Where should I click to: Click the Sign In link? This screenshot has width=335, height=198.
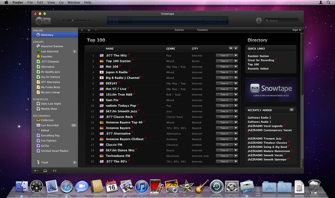tap(296, 30)
